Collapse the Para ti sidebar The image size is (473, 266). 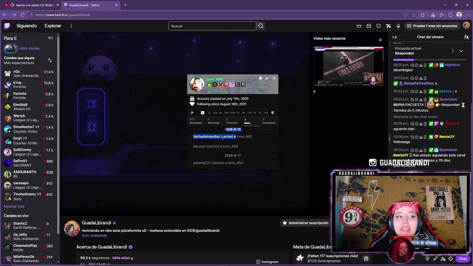[x=50, y=38]
